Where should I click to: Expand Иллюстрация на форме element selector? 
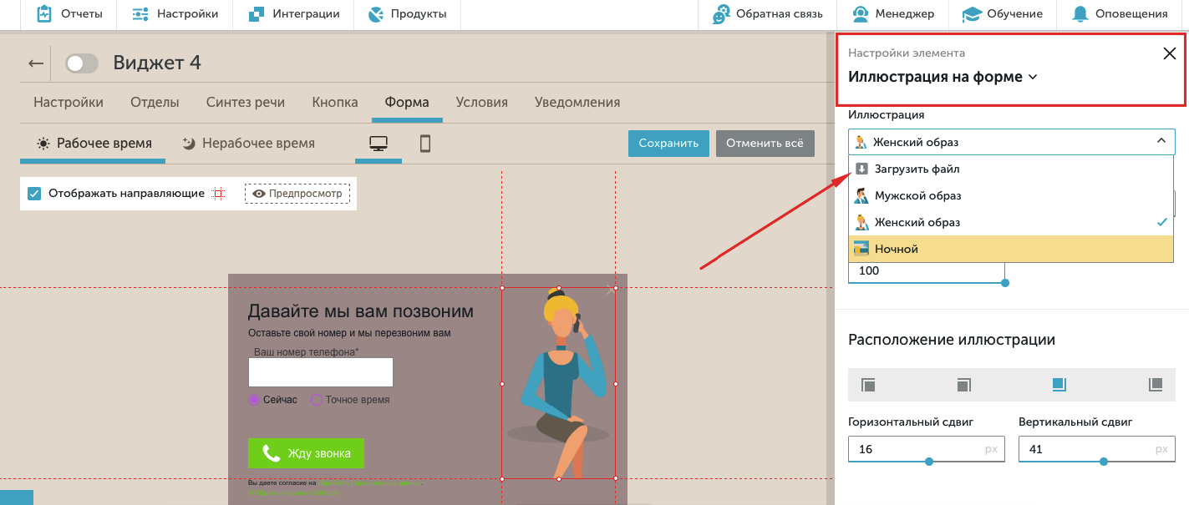tap(943, 77)
